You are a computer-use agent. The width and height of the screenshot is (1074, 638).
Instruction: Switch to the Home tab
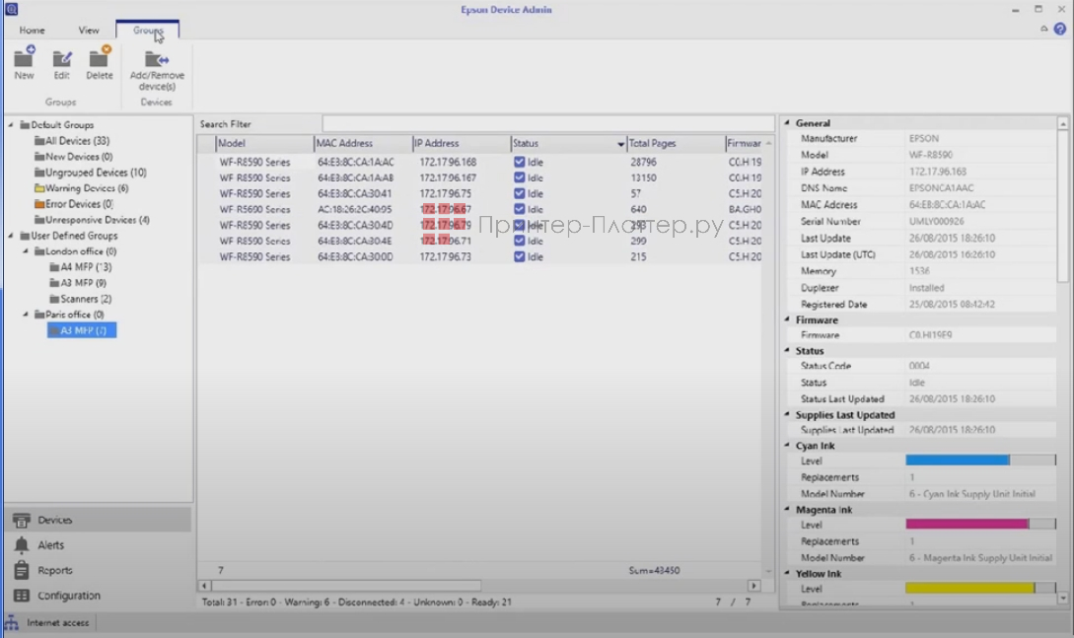(x=32, y=31)
